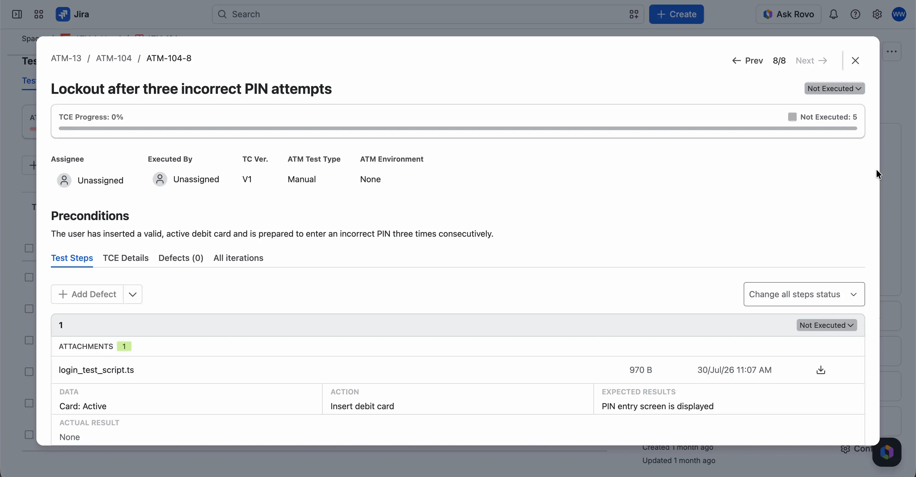
Task: Click the login_test_script.ts file name
Action: (x=96, y=370)
